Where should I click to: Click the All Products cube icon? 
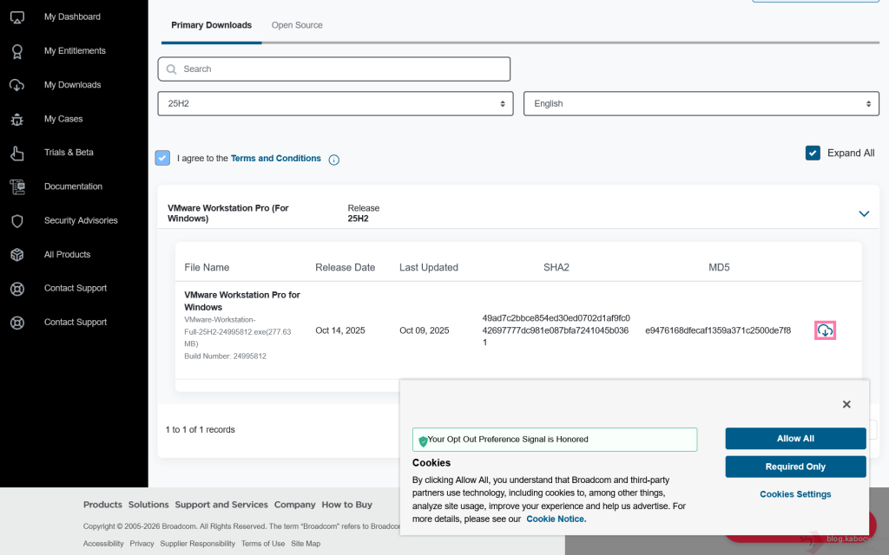pyautogui.click(x=16, y=255)
